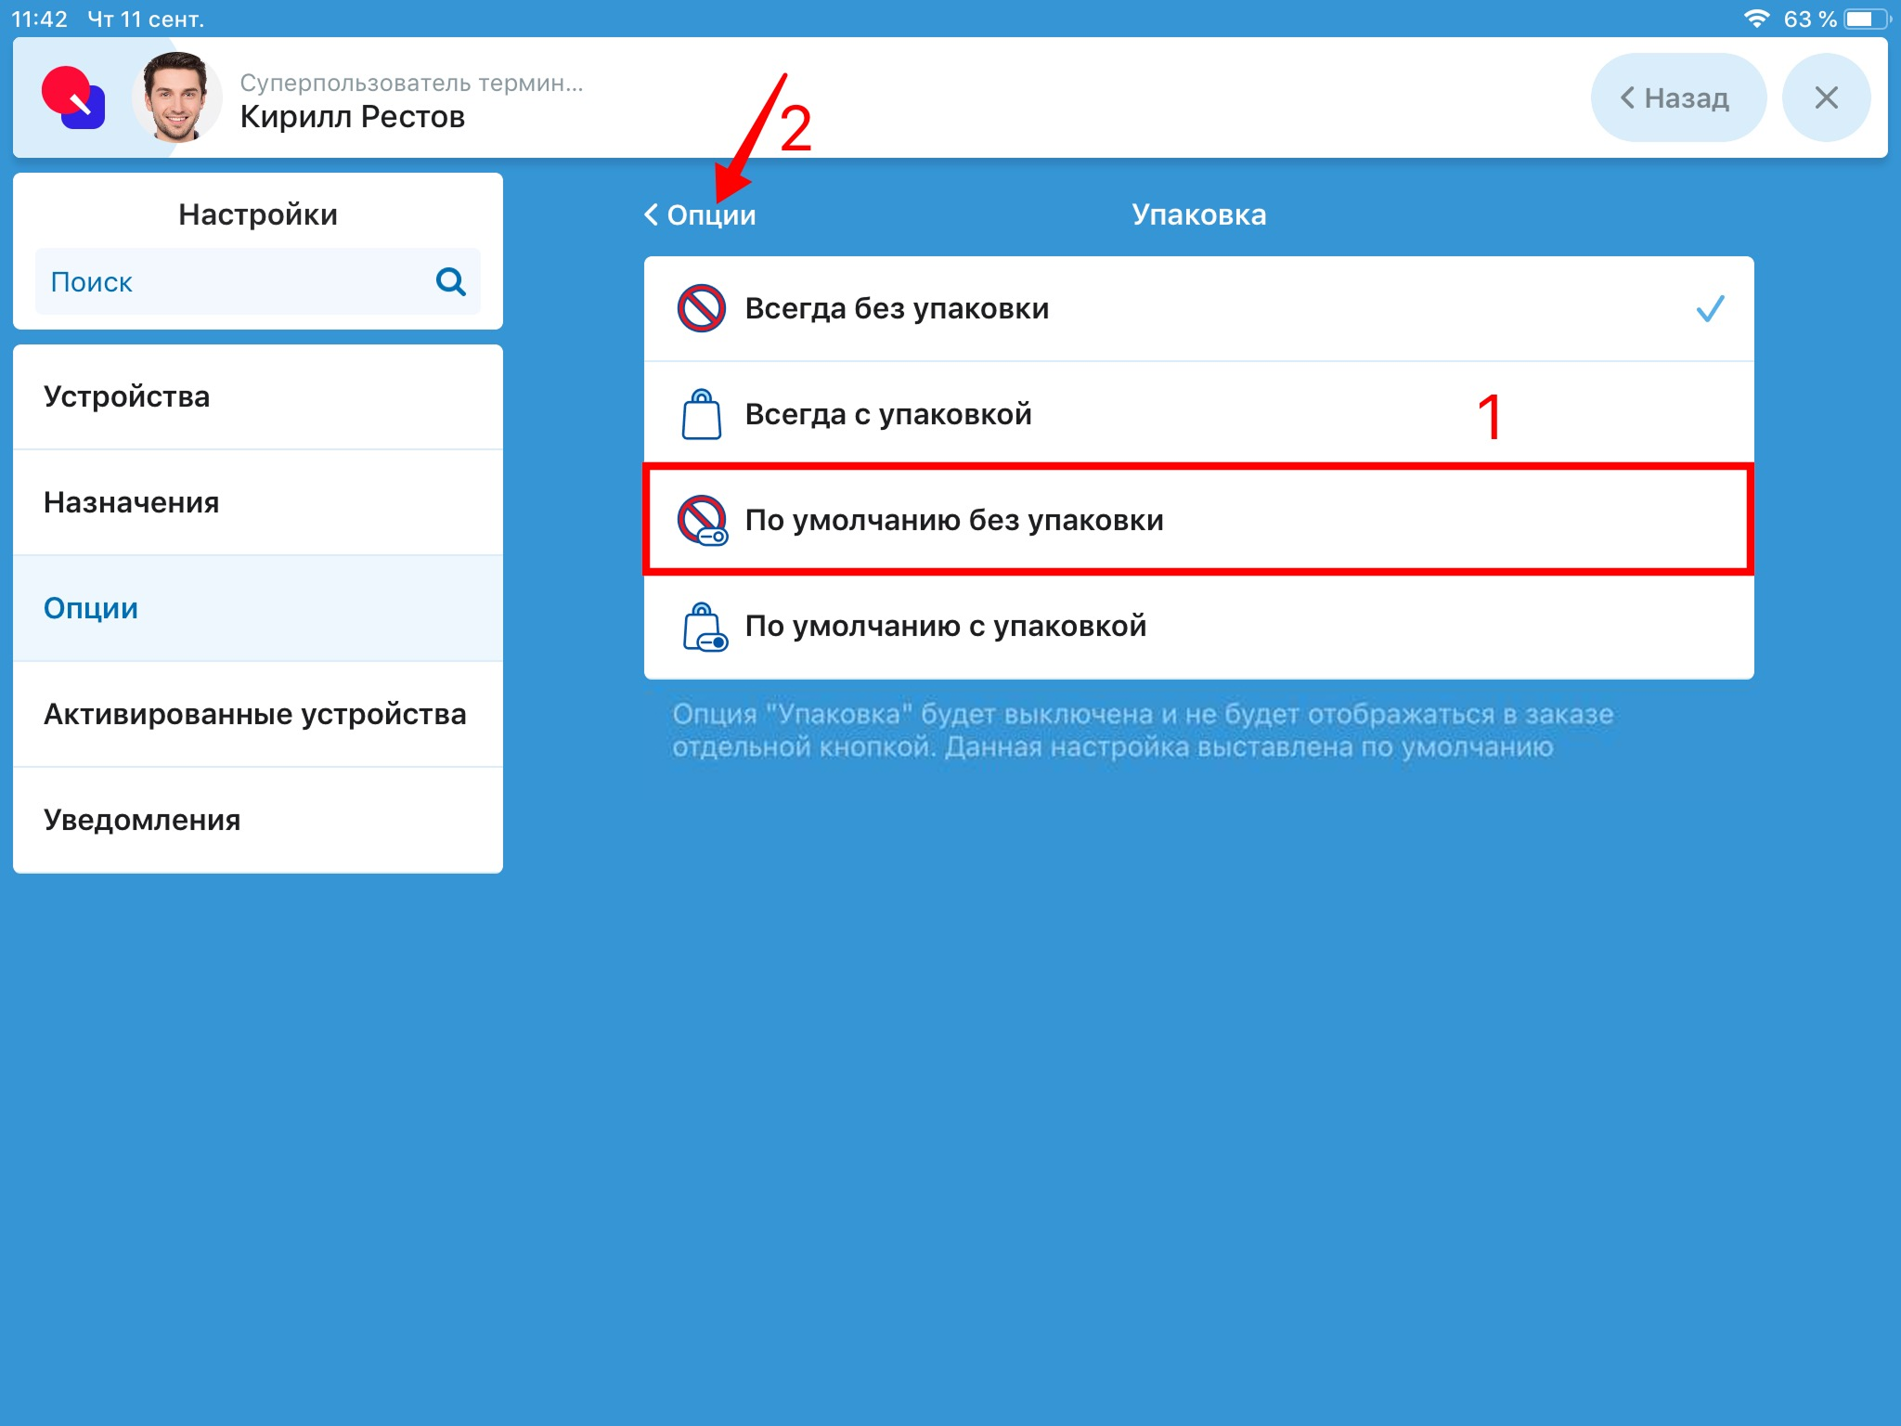Image resolution: width=1901 pixels, height=1426 pixels.
Task: Open the Назначения settings section
Action: coord(258,503)
